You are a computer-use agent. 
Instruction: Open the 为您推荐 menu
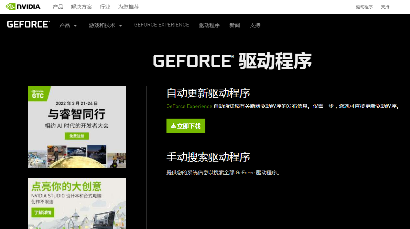tap(128, 7)
